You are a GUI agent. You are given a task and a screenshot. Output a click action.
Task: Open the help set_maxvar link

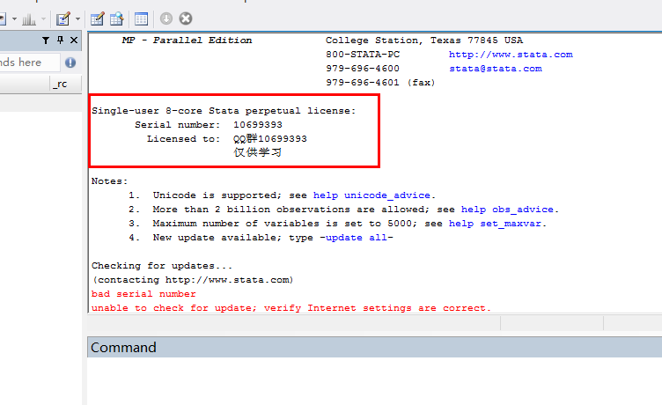(495, 224)
